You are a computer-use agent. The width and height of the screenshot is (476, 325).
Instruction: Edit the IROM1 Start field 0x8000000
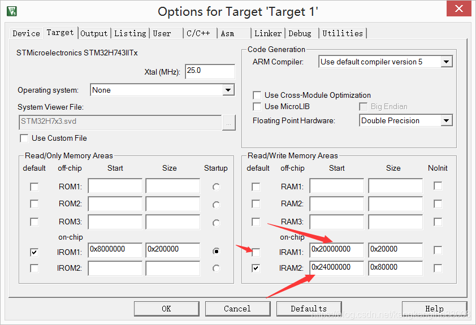(115, 250)
